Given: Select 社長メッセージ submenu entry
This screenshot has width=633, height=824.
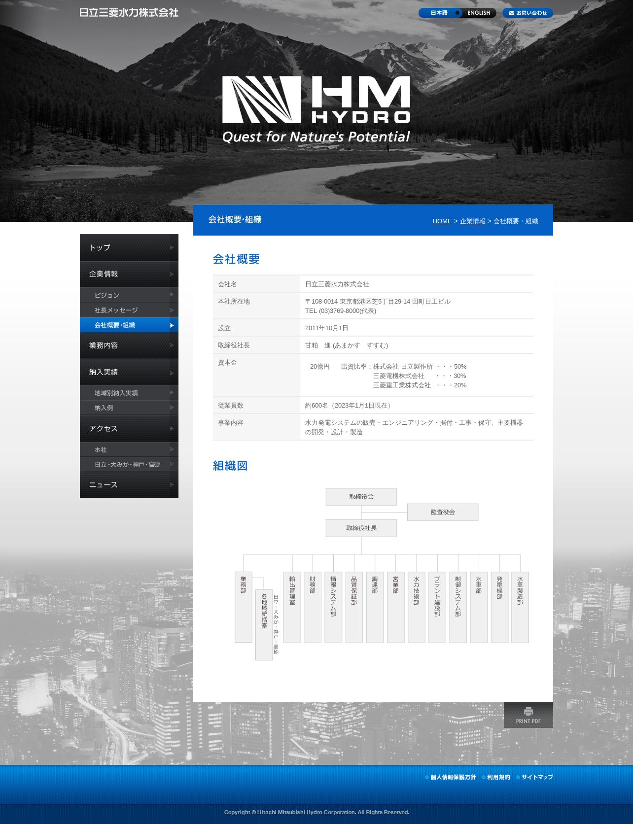Looking at the screenshot, I should click(x=129, y=310).
